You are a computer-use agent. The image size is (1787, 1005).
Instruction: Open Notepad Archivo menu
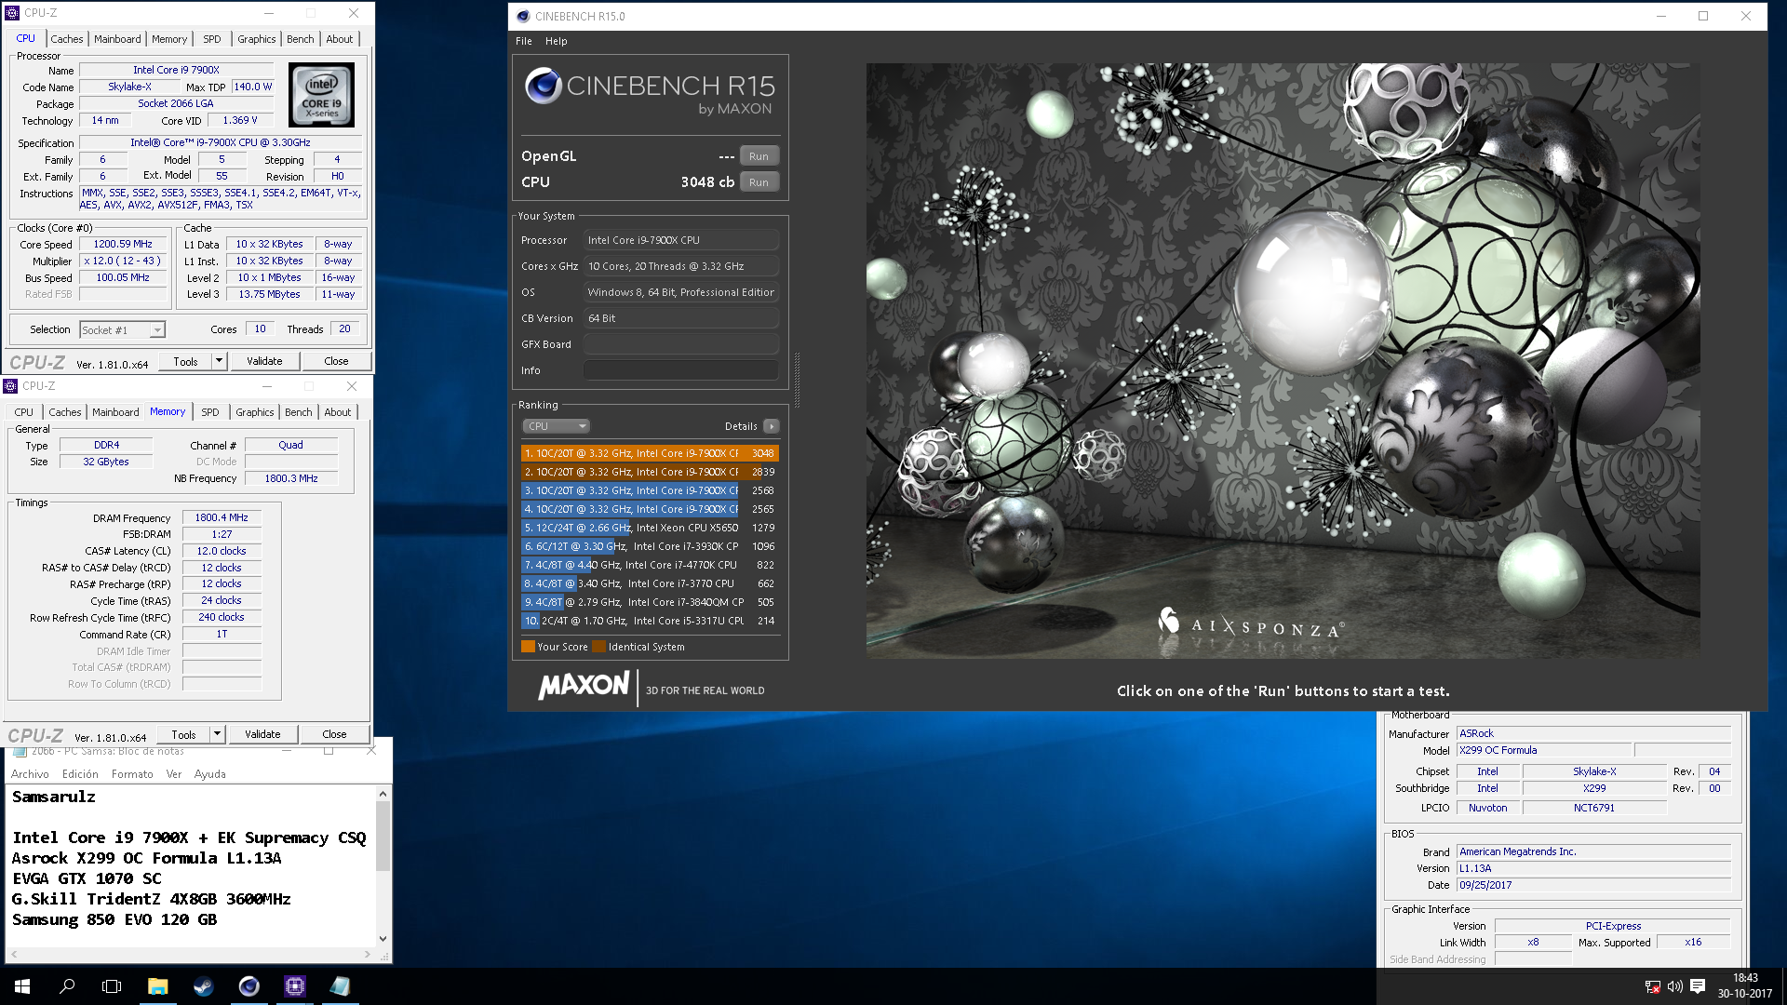coord(30,774)
